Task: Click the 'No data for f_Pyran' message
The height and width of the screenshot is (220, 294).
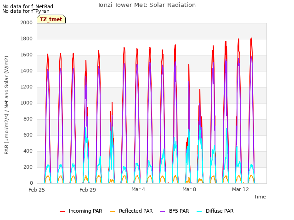Action: point(26,11)
